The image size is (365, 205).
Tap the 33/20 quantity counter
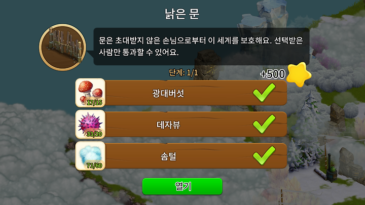pos(94,134)
